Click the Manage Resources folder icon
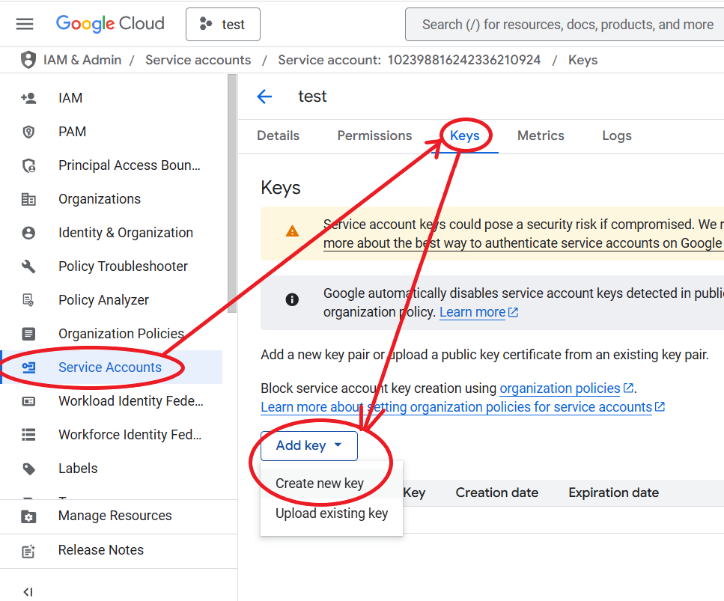Screen dimensions: 724x601 [28, 516]
